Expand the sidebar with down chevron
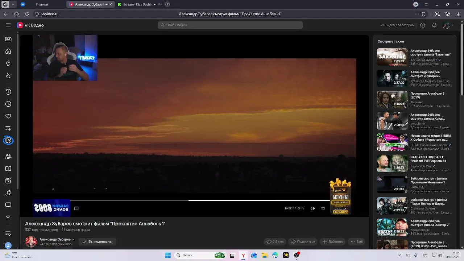 [x=8, y=217]
